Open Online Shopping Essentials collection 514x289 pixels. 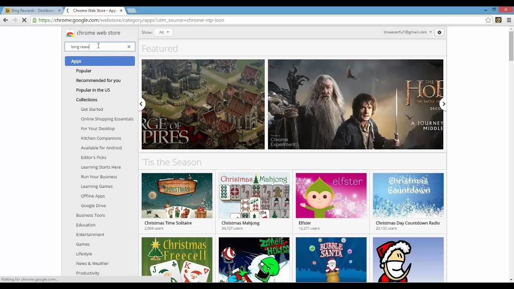107,119
